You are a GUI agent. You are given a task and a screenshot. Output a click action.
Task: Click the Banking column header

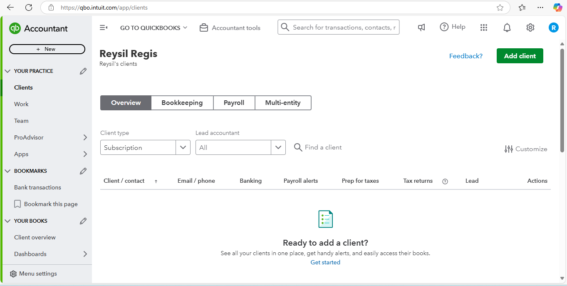pyautogui.click(x=251, y=181)
